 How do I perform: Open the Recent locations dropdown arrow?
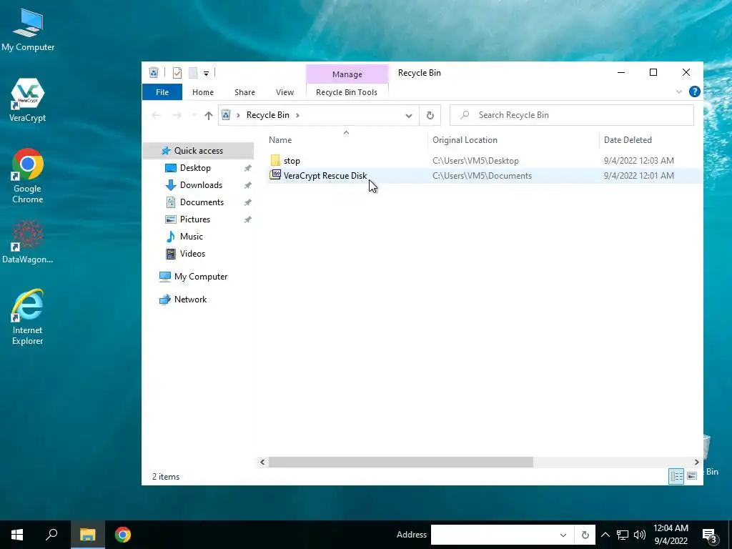194,115
